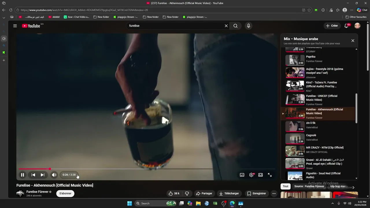This screenshot has width=370, height=208.
Task: Open File Explorer from the taskbar
Action: (x=198, y=203)
